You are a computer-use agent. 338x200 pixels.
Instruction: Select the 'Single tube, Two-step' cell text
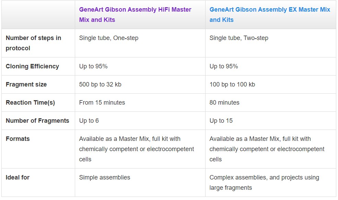tap(239, 38)
